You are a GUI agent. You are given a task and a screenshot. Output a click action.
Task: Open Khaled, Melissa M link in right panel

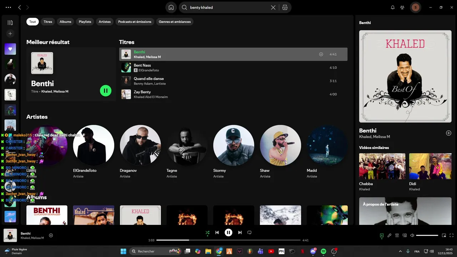375,137
